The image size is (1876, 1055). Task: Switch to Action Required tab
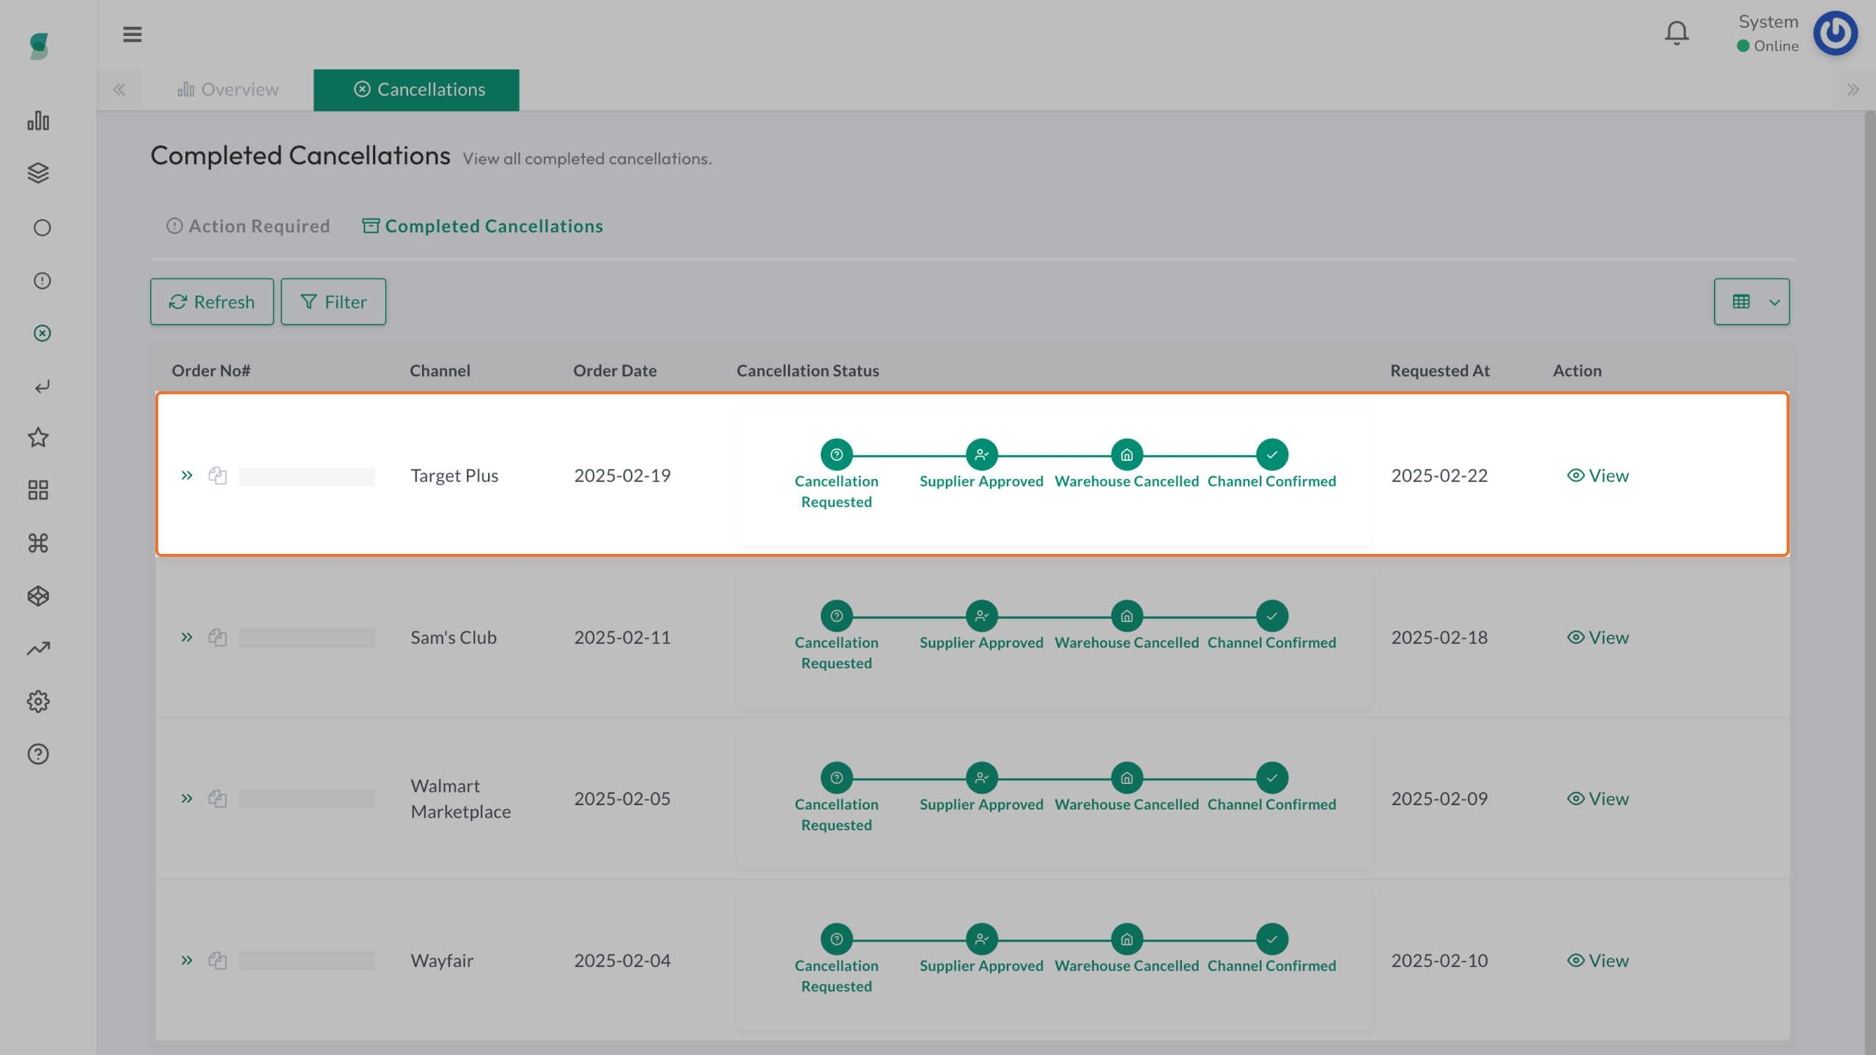(x=248, y=226)
